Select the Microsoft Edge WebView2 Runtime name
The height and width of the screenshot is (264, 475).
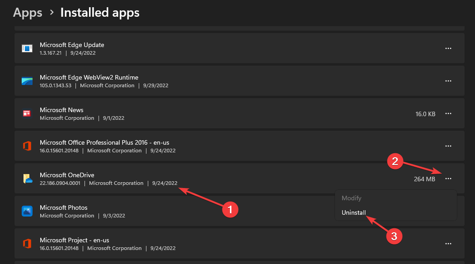point(89,77)
